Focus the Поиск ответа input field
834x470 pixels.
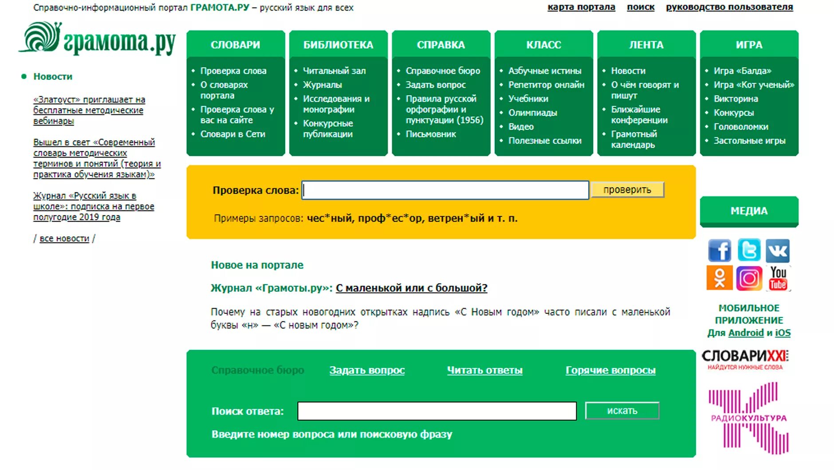click(437, 411)
